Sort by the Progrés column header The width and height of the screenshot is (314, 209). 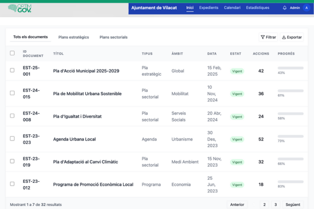[286, 53]
